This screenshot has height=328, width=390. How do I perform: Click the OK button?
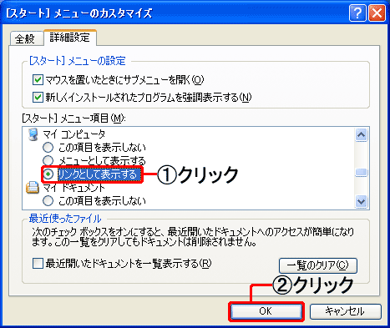pyautogui.click(x=266, y=311)
